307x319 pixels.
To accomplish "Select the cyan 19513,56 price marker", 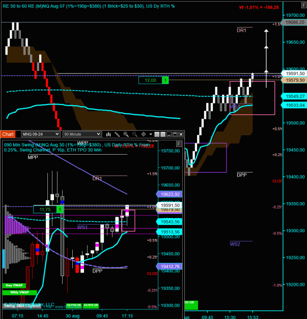I will [x=169, y=232].
